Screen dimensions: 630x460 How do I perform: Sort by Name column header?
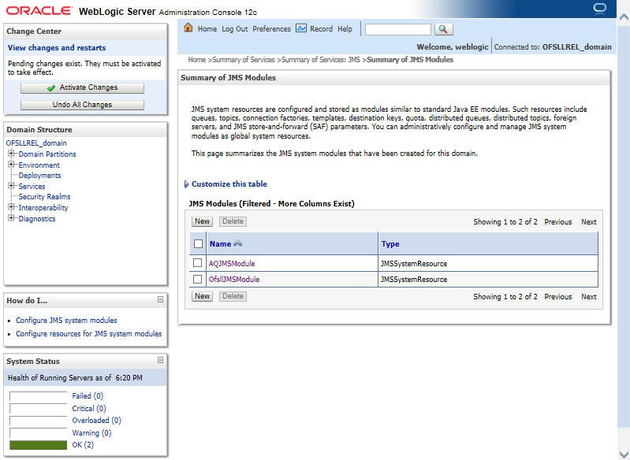[220, 244]
